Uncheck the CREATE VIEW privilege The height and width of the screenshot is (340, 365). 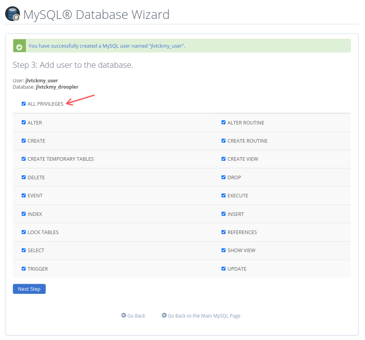(x=223, y=159)
